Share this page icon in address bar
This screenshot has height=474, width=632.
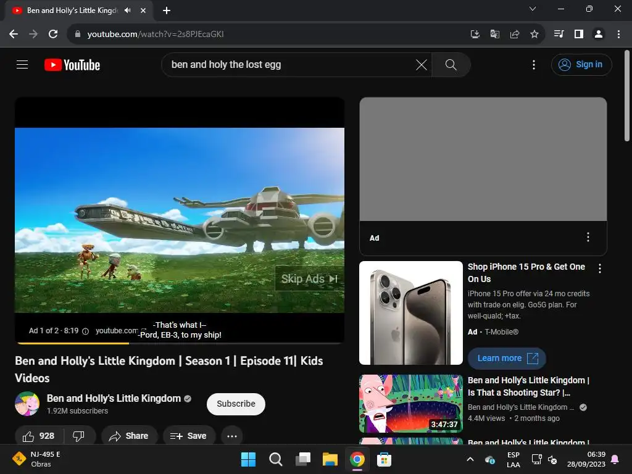click(x=515, y=34)
